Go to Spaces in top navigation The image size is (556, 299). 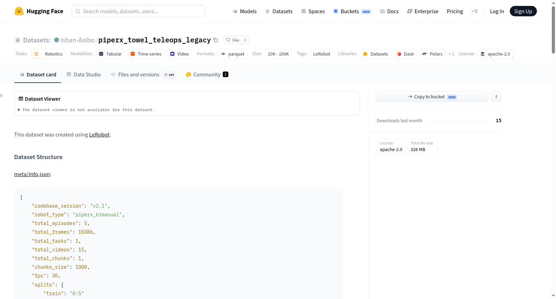pos(313,11)
